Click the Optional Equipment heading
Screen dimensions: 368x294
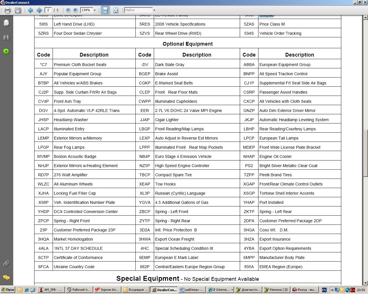tap(188, 44)
